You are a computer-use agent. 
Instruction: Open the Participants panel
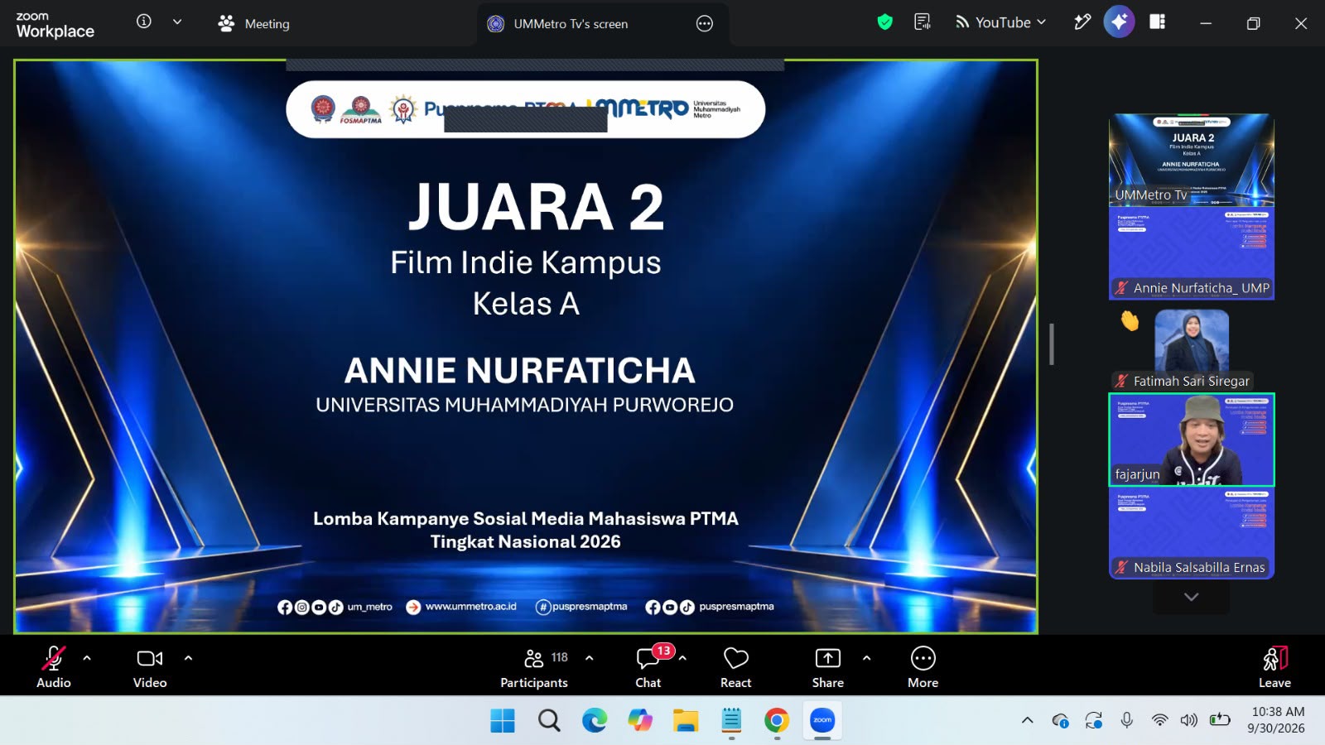click(x=534, y=666)
